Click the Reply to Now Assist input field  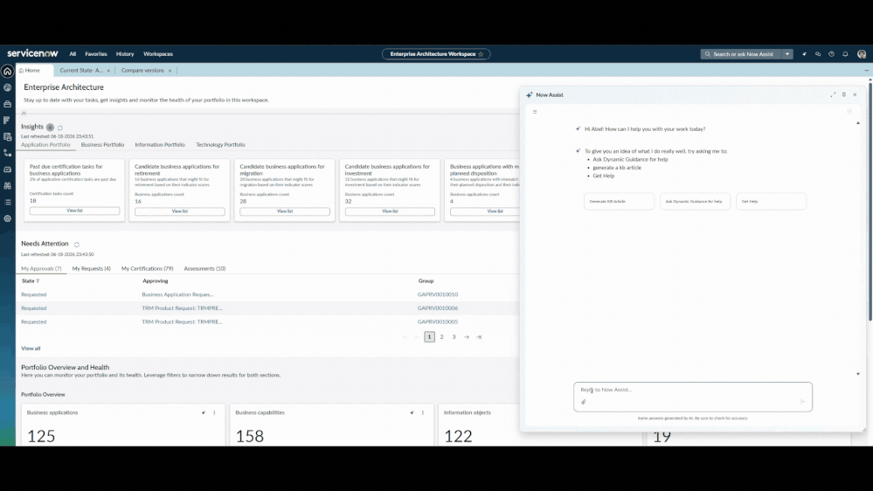click(x=693, y=397)
